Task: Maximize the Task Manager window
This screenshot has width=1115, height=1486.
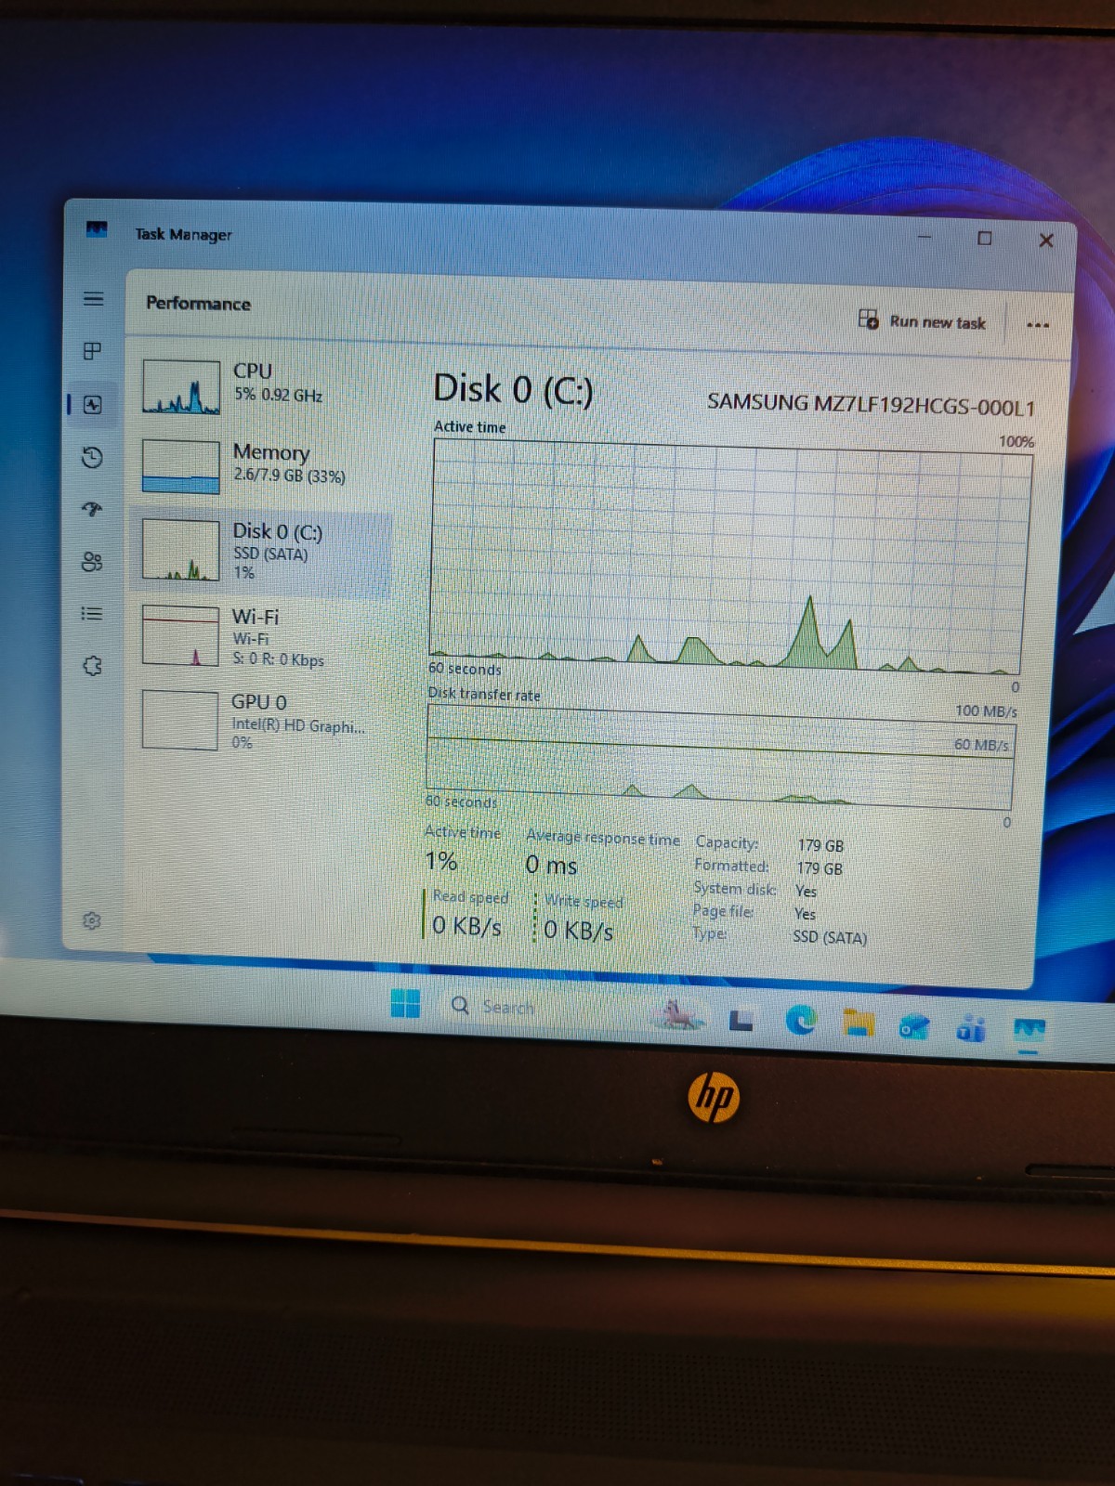Action: [985, 238]
